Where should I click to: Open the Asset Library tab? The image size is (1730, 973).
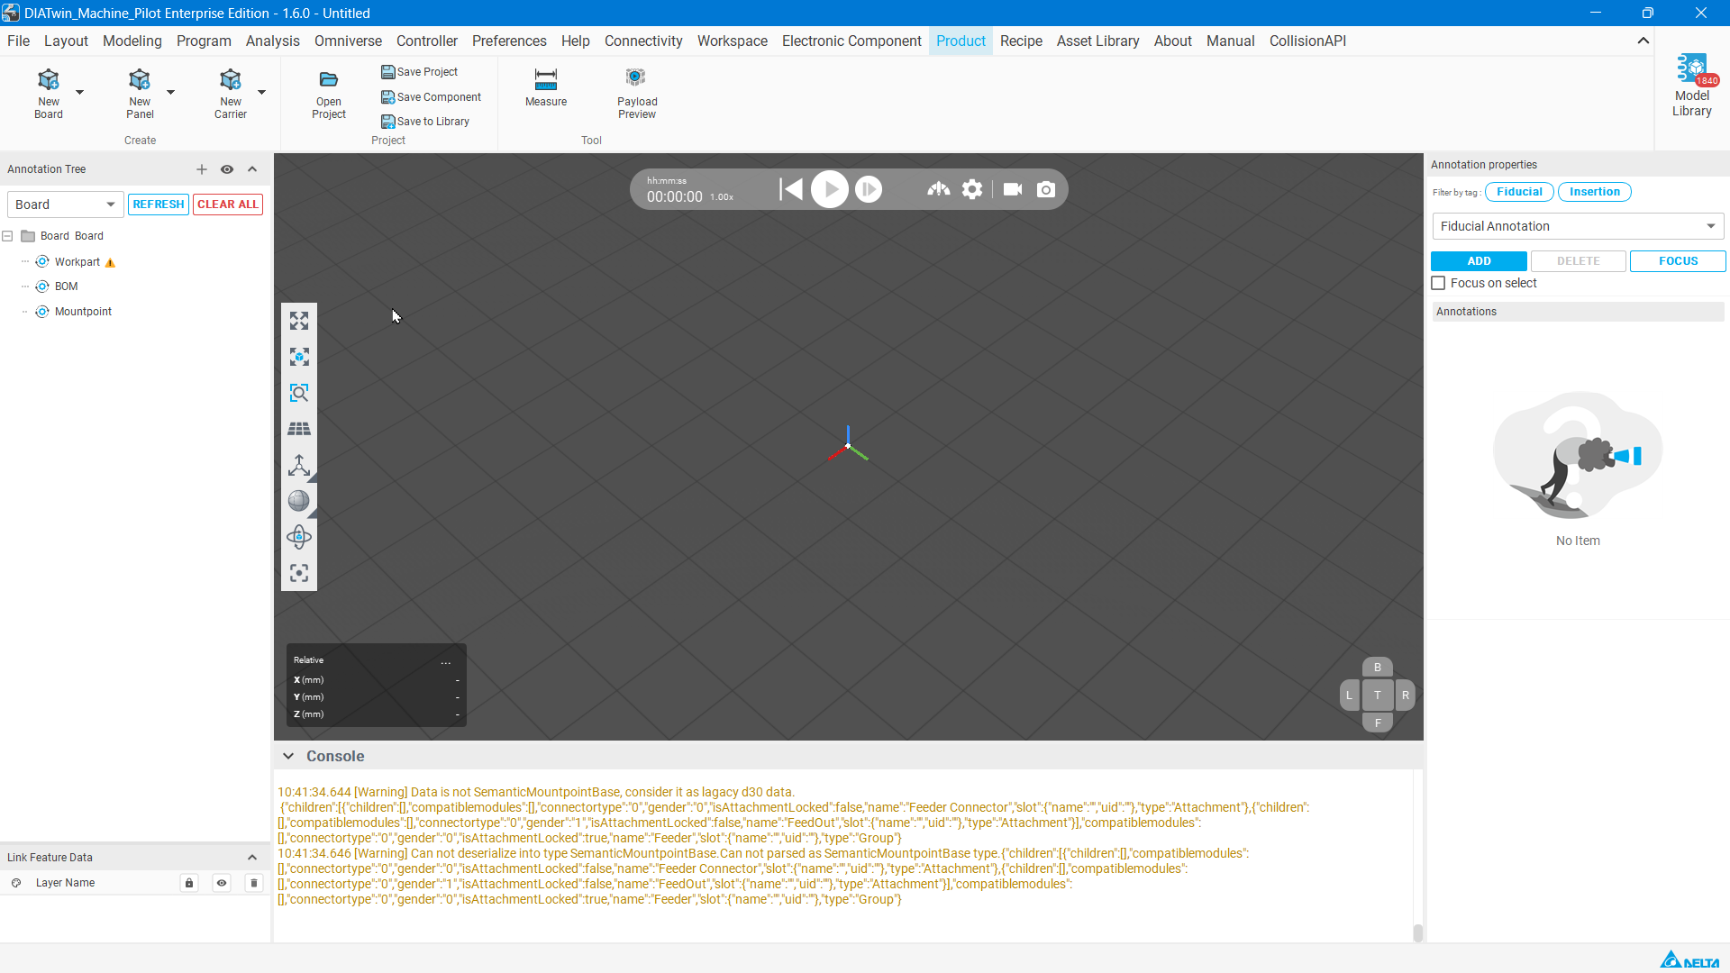point(1098,41)
